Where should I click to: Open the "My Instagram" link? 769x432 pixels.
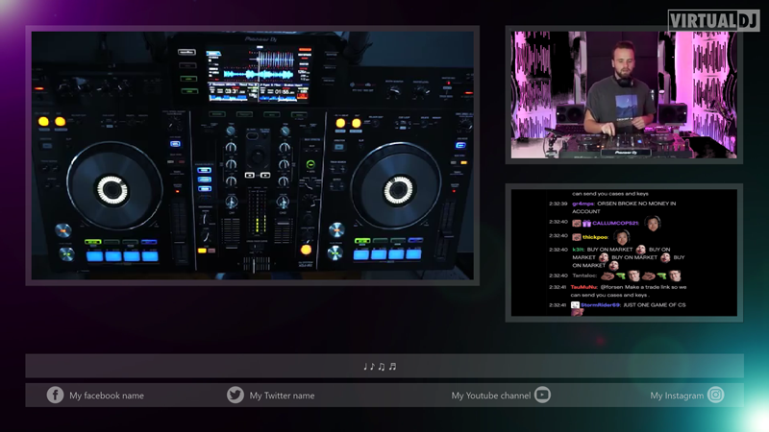coord(677,396)
